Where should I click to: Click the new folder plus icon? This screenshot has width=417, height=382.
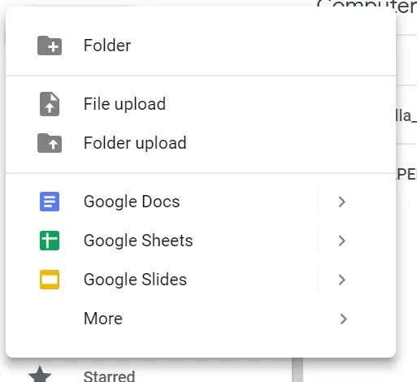pyautogui.click(x=50, y=46)
